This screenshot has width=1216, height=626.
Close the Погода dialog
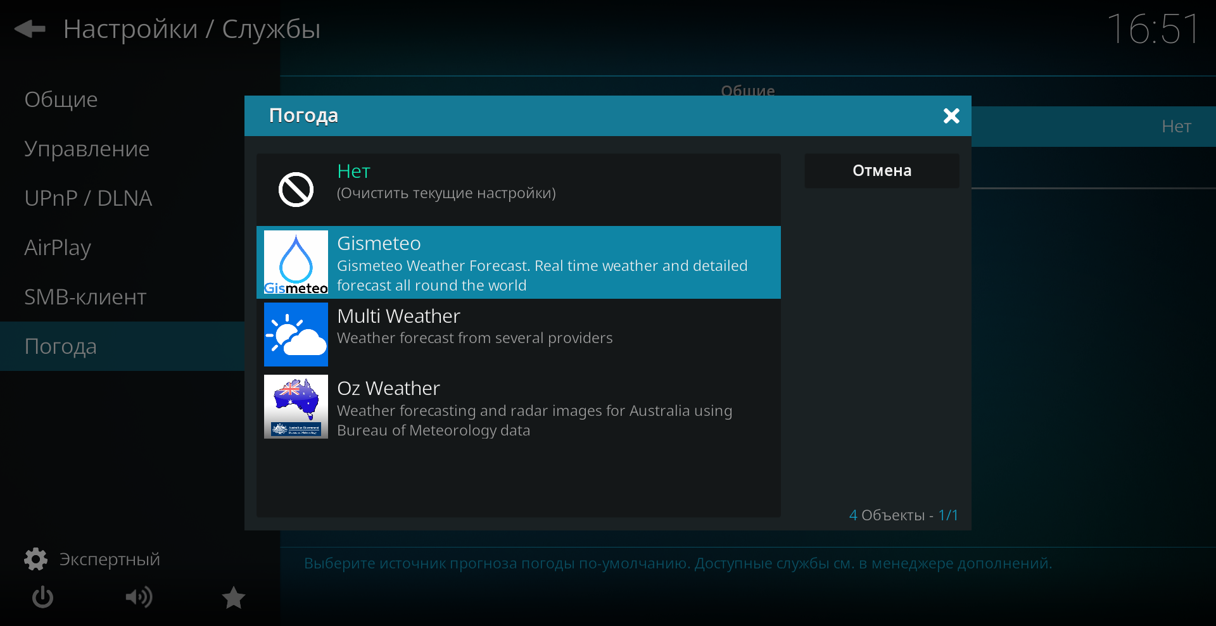pyautogui.click(x=951, y=116)
